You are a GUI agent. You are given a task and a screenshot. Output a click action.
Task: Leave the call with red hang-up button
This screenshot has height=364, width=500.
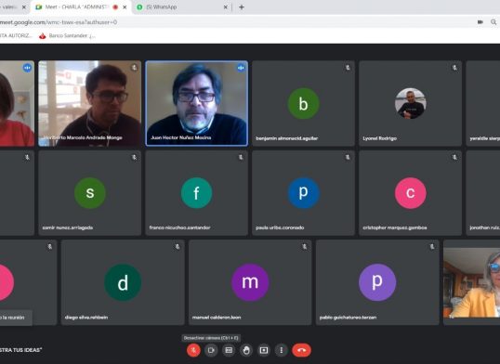pyautogui.click(x=301, y=350)
